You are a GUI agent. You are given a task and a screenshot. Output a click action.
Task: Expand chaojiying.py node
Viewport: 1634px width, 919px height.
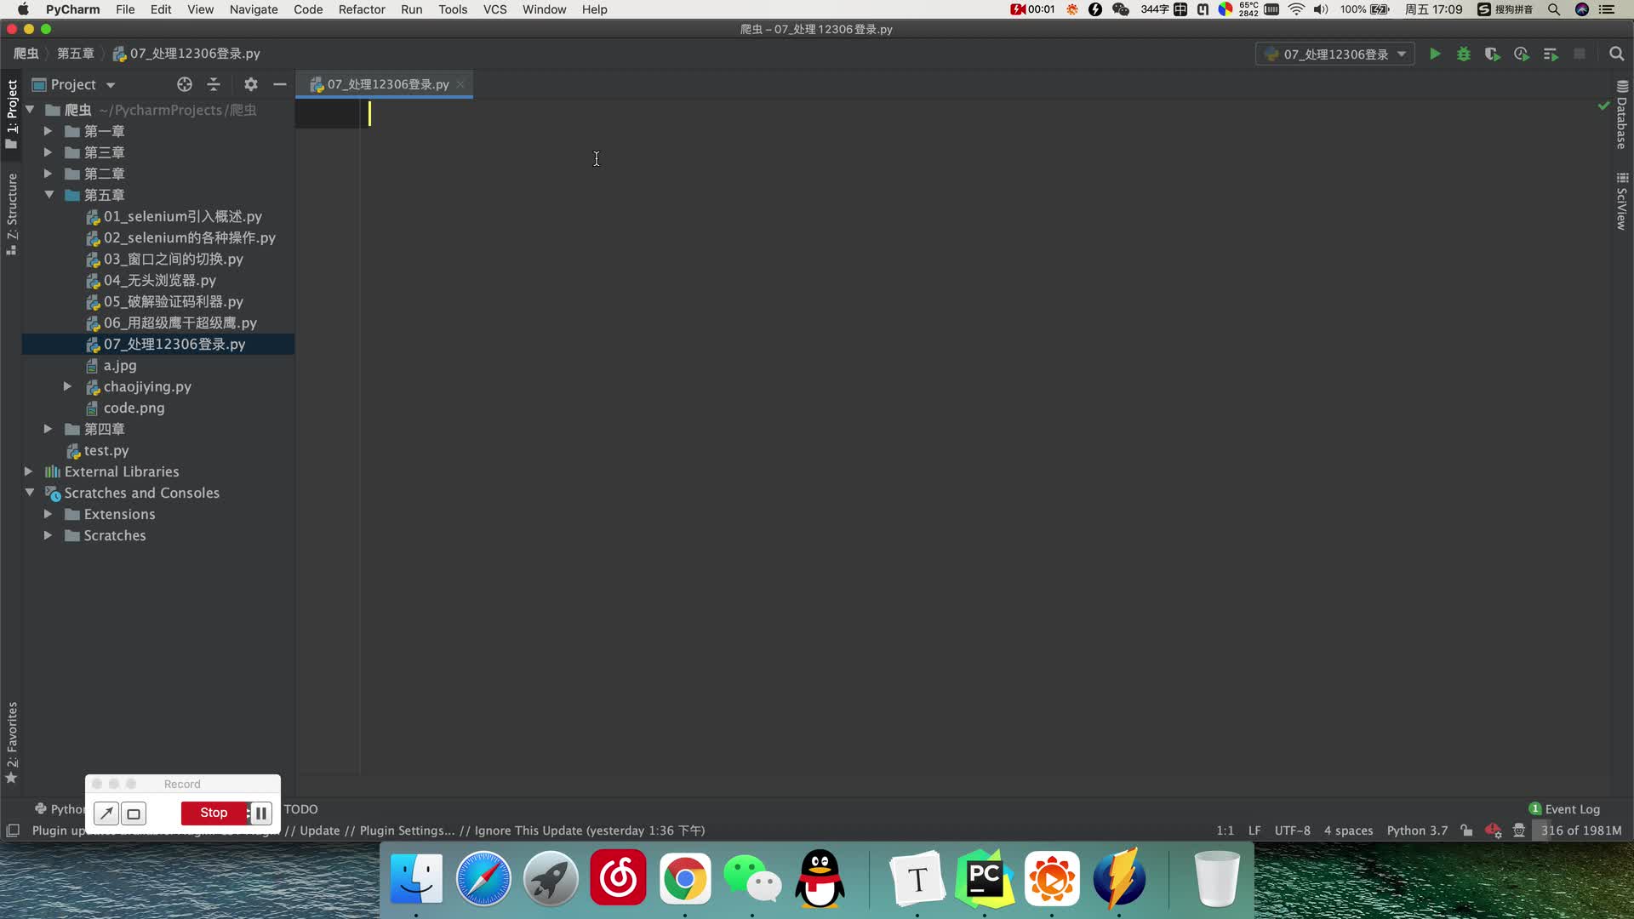(68, 386)
